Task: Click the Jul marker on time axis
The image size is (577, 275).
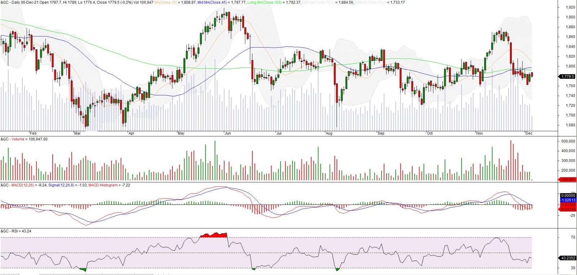Action: click(279, 133)
